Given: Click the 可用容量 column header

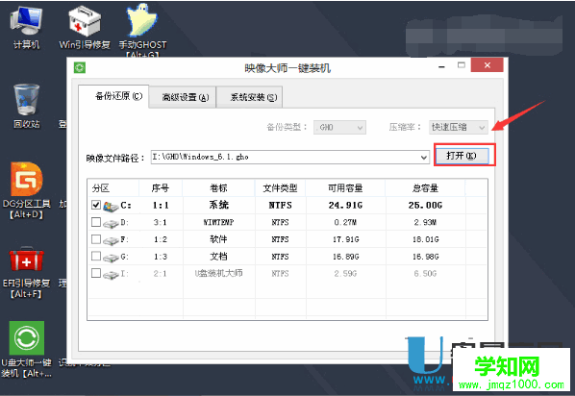Looking at the screenshot, I should (345, 188).
